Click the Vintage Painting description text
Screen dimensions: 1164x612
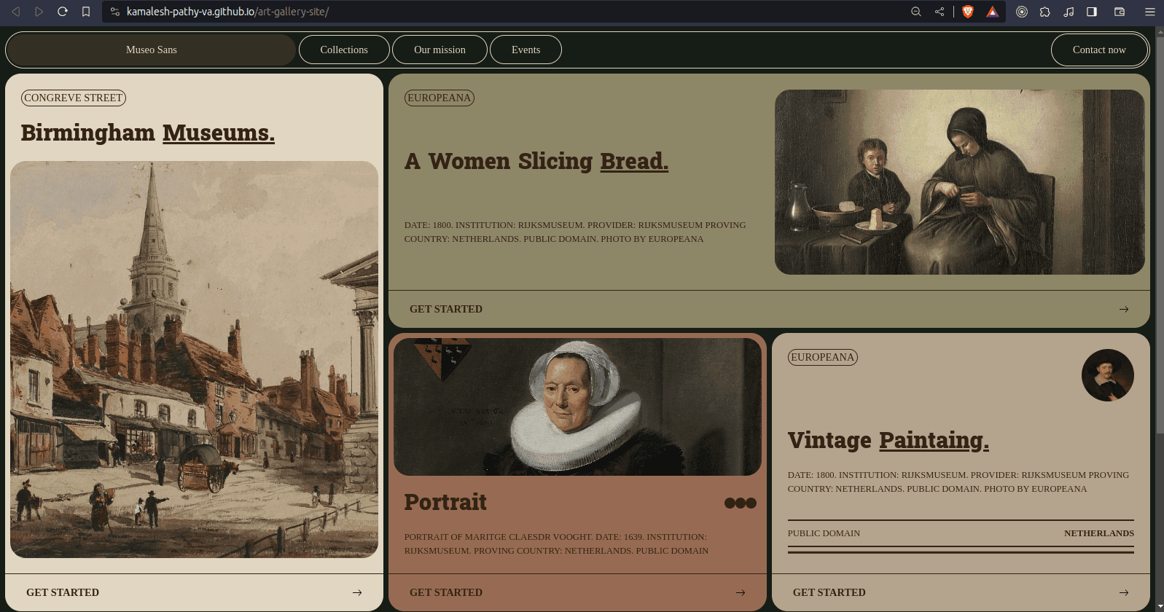tap(958, 482)
